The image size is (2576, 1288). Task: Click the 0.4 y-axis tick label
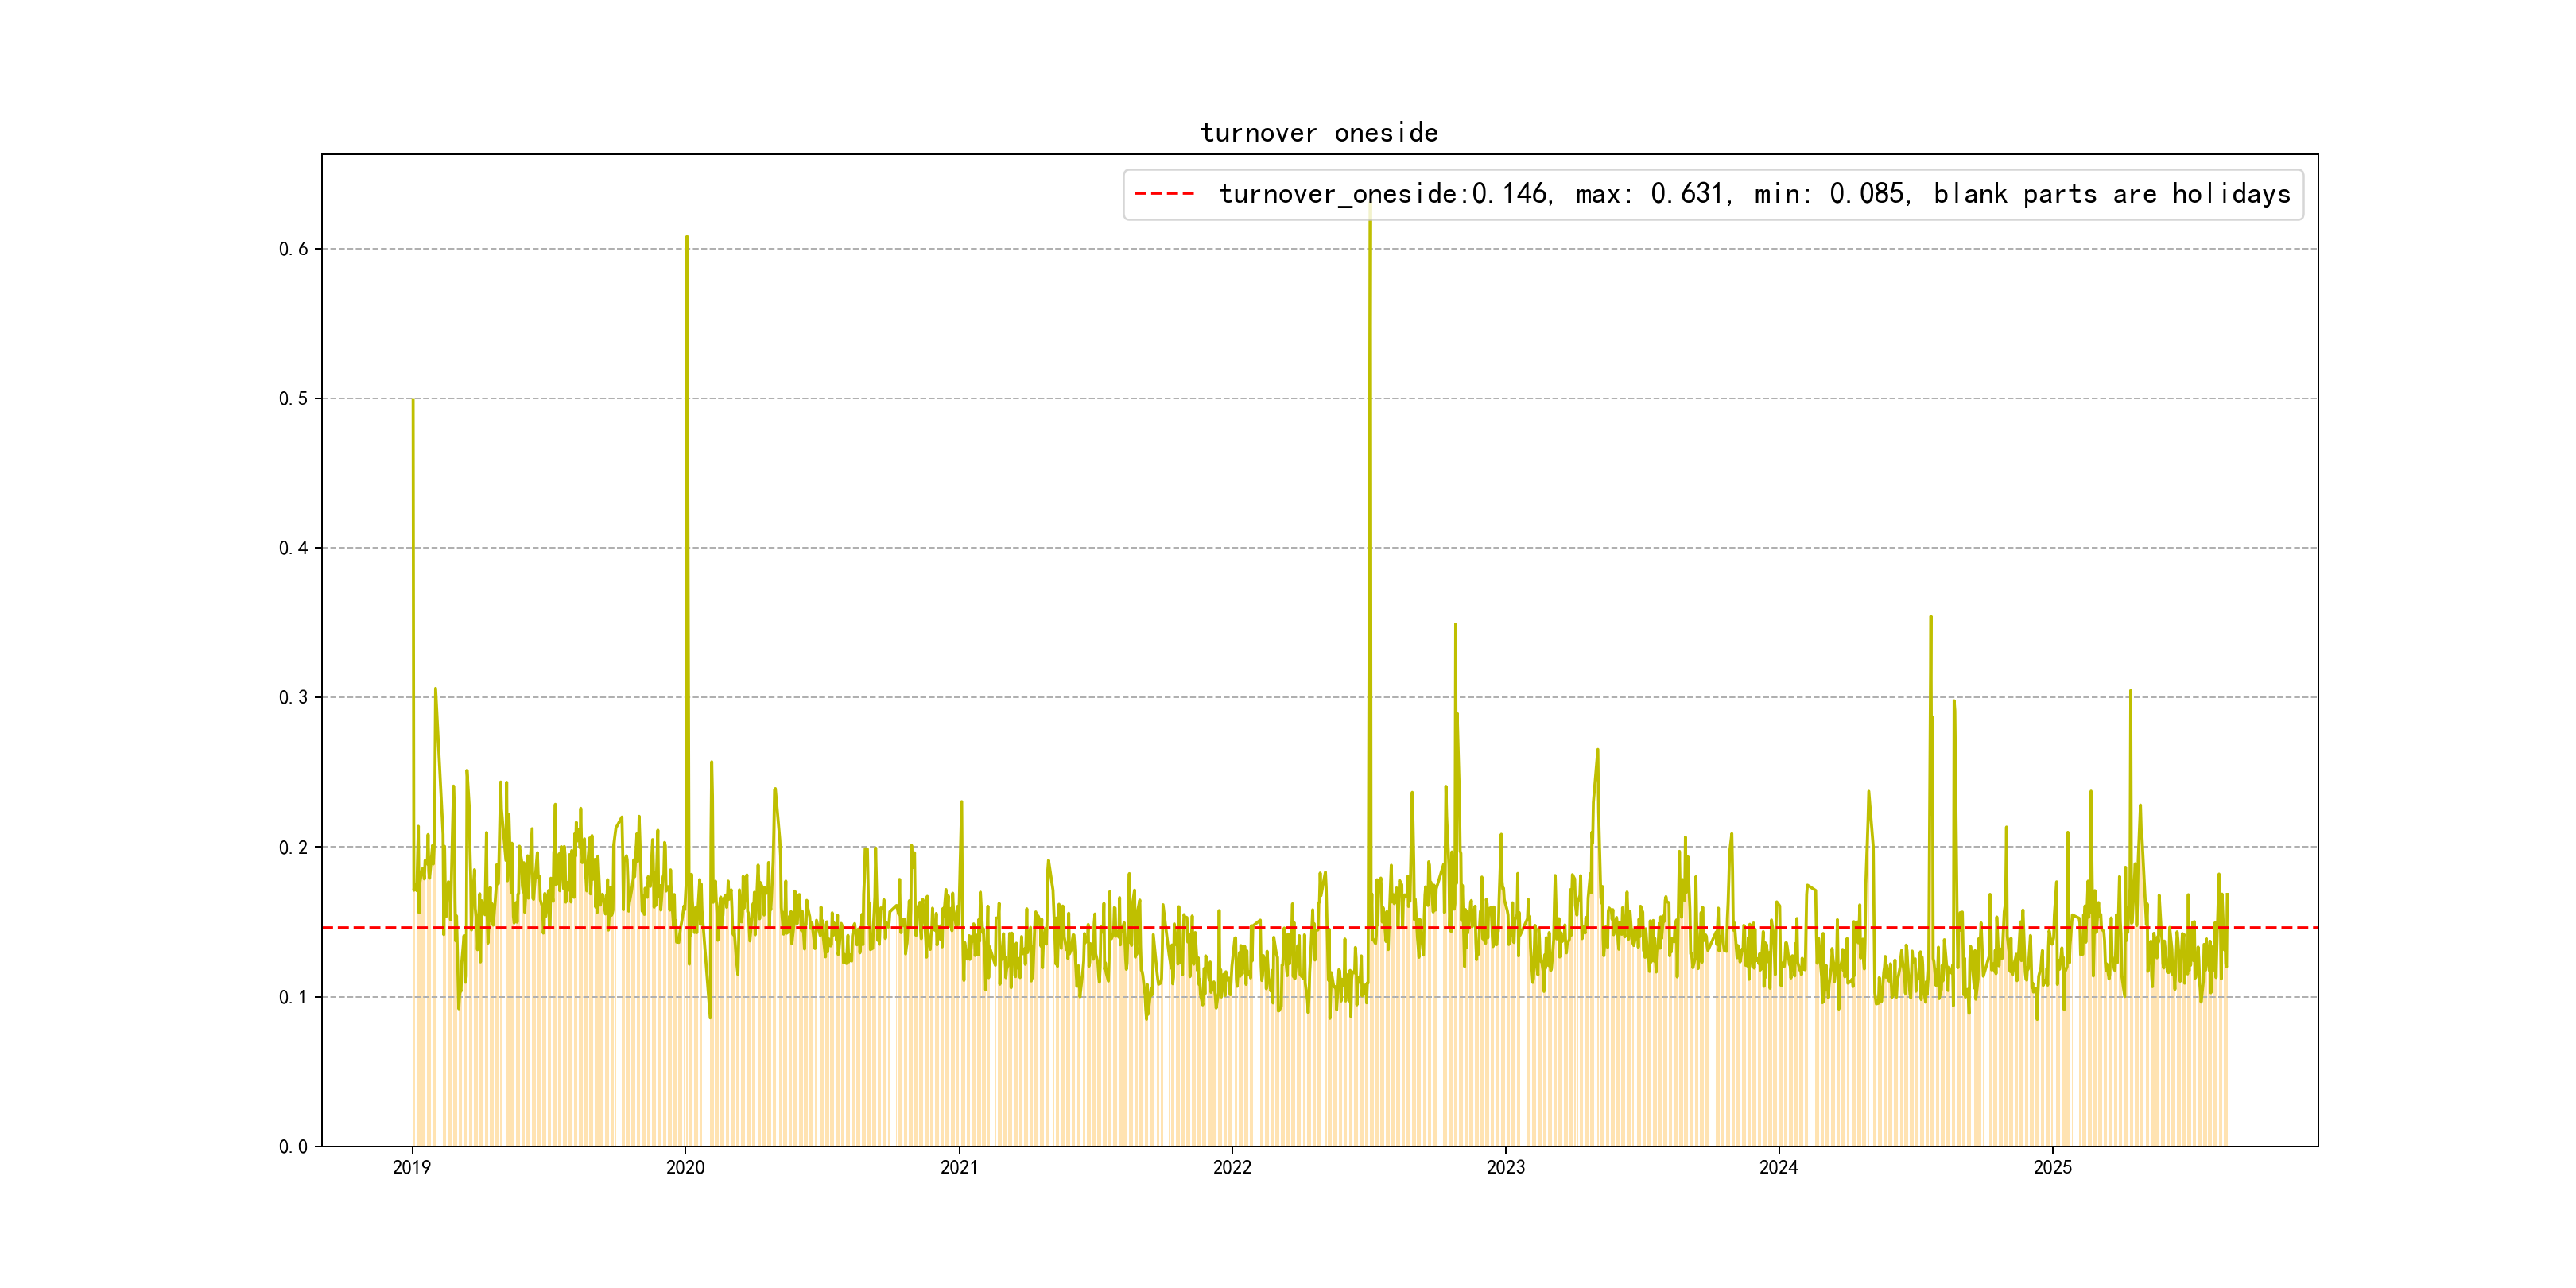coord(293,548)
